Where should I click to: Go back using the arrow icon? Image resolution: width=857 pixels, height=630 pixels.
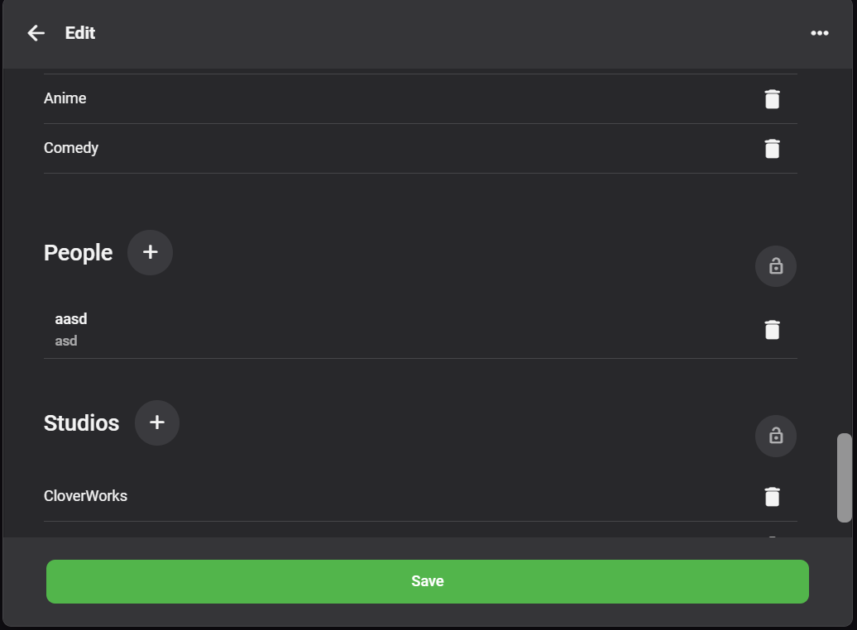pos(36,33)
